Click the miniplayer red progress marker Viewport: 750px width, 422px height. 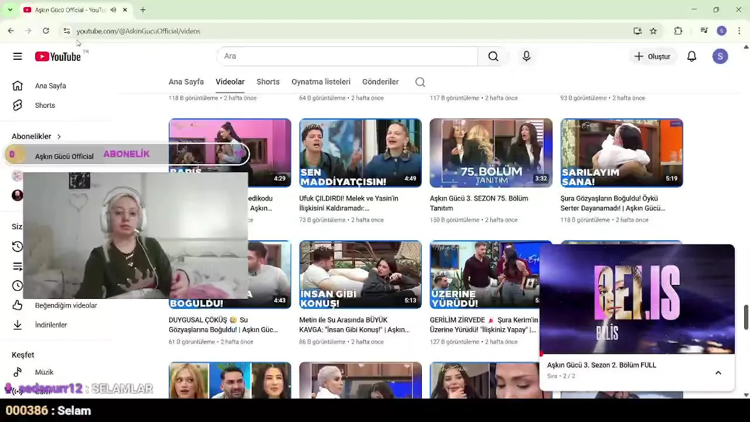click(x=541, y=354)
